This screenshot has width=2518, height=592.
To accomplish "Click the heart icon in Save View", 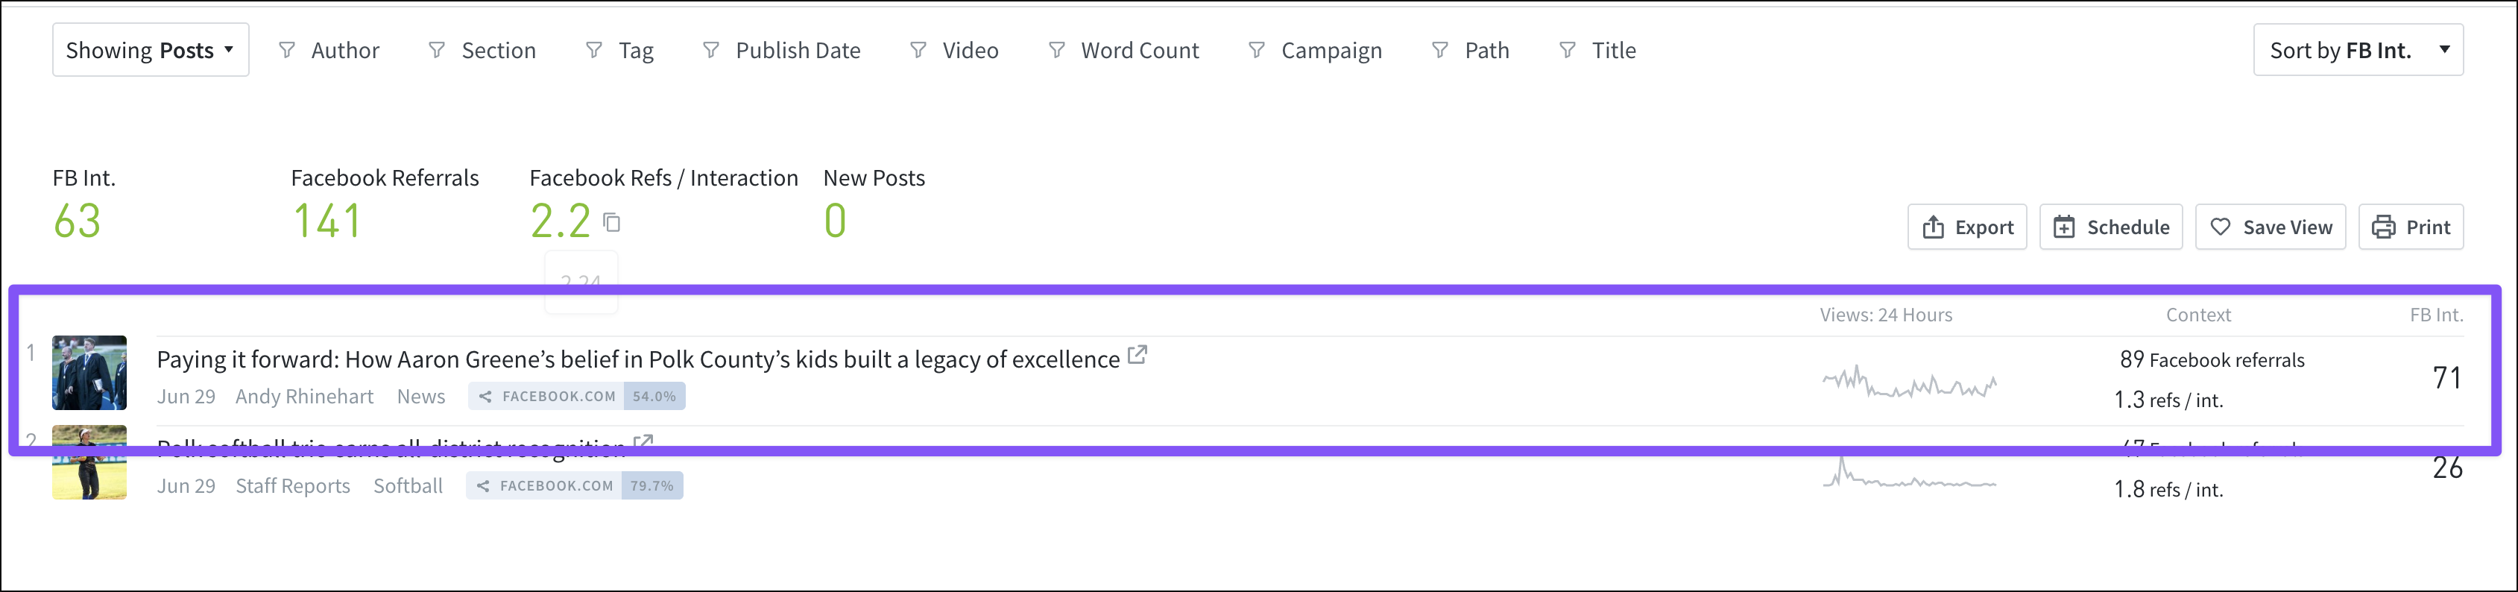I will [x=2220, y=227].
